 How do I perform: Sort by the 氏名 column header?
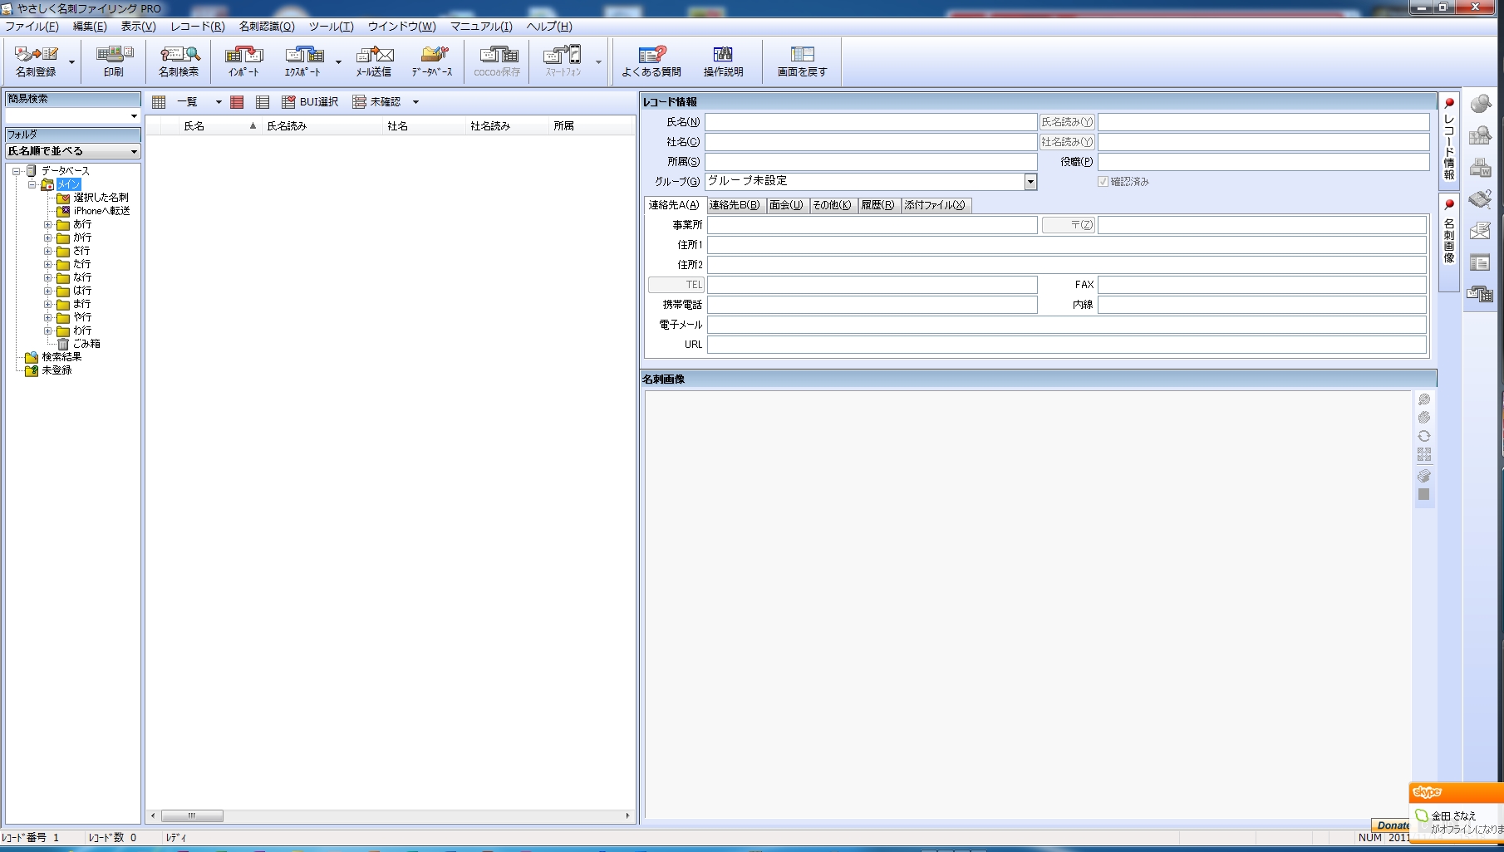click(x=219, y=126)
